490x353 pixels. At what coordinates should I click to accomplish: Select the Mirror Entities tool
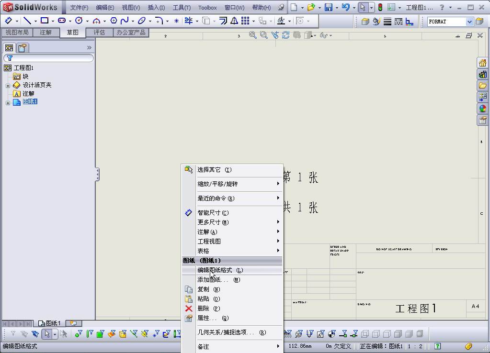coord(234,21)
